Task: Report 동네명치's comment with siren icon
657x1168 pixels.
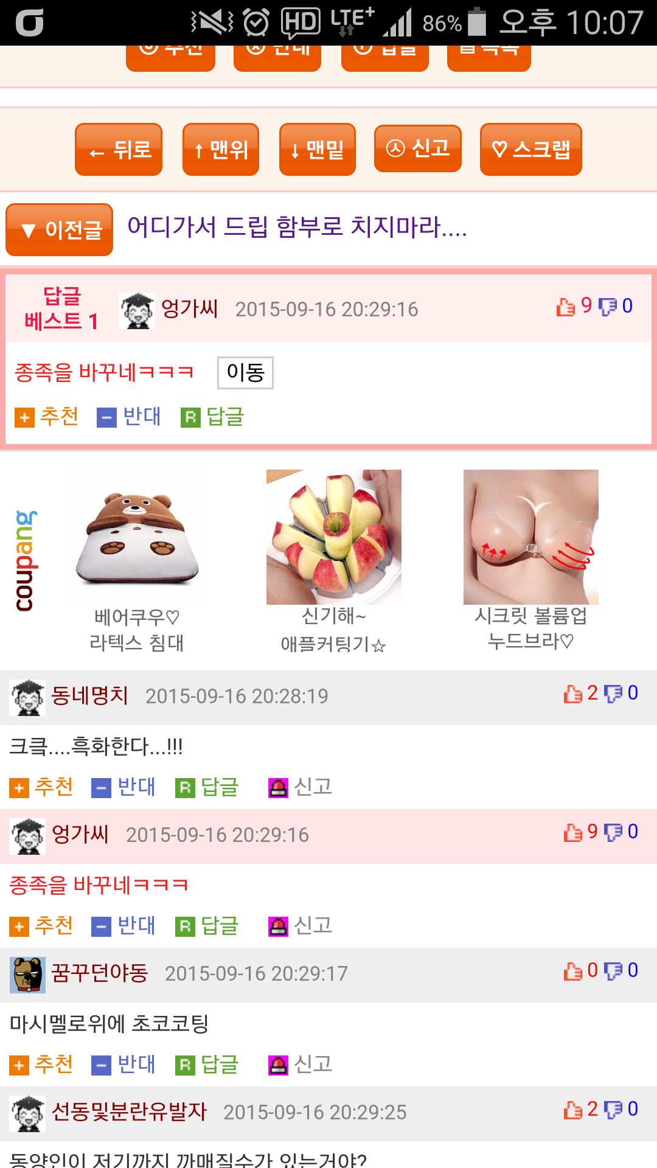Action: [278, 788]
